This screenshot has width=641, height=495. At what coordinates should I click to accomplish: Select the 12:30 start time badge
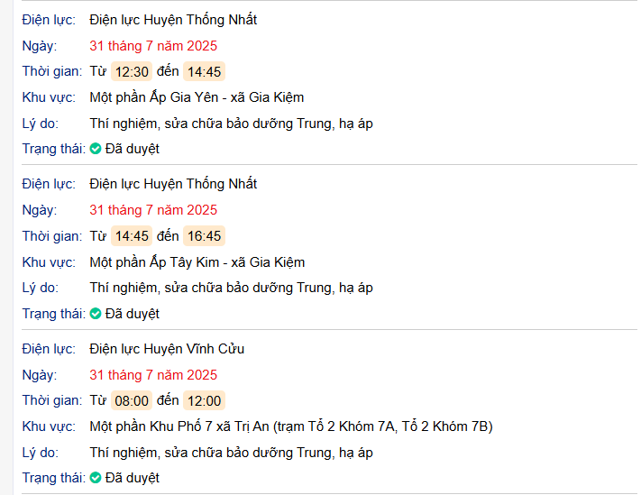[132, 72]
